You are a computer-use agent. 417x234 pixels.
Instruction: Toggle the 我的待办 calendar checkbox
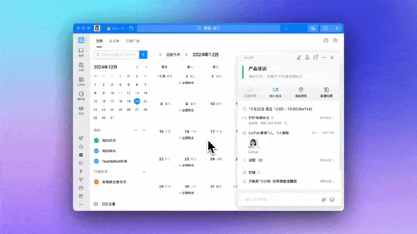tap(96, 151)
